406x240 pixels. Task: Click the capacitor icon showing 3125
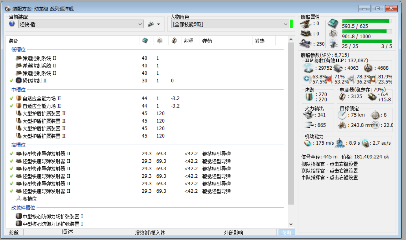(x=342, y=97)
